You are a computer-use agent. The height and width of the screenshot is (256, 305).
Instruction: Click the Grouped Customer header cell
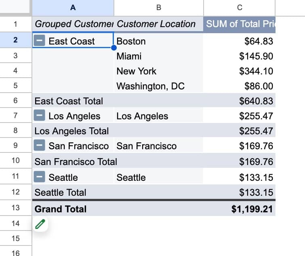[73, 24]
